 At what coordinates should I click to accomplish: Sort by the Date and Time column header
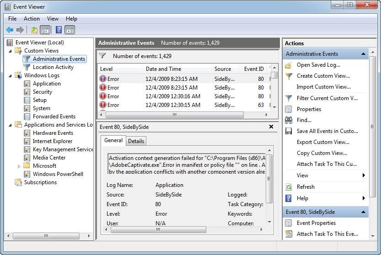pyautogui.click(x=163, y=69)
